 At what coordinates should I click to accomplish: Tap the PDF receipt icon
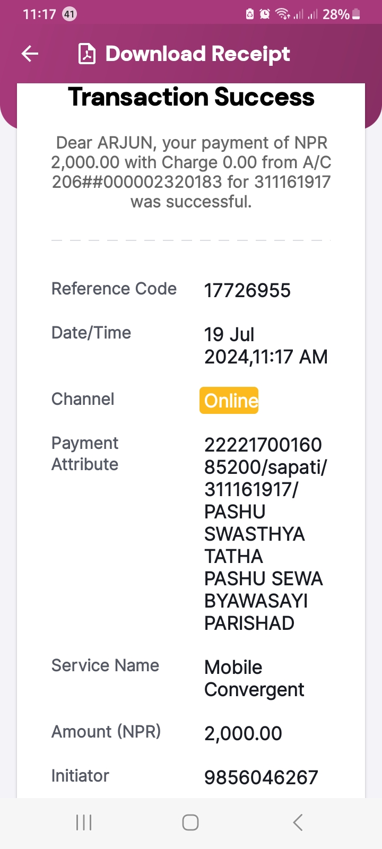87,54
